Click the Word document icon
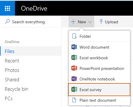This screenshot has height=107, width=133. click(x=74, y=47)
